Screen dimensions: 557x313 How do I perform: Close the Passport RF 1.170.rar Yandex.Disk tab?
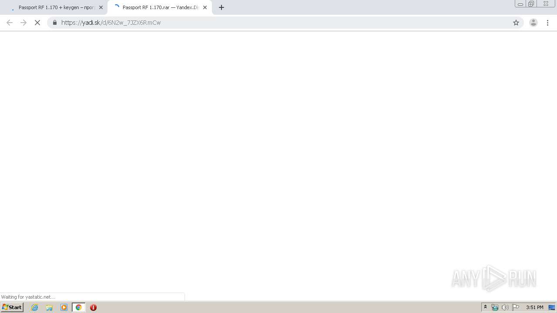point(205,7)
